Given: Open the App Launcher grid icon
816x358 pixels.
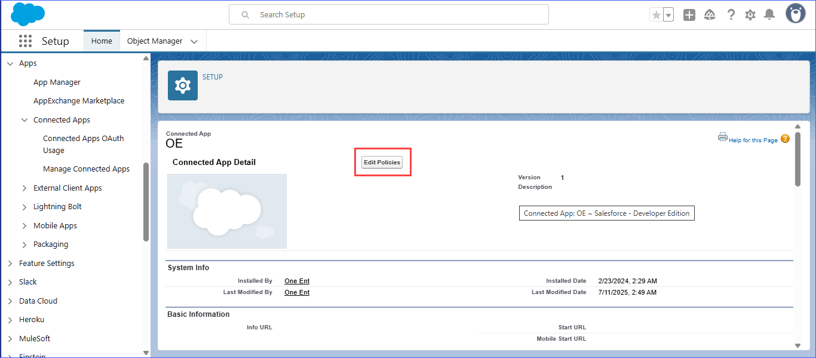Looking at the screenshot, I should coord(25,41).
